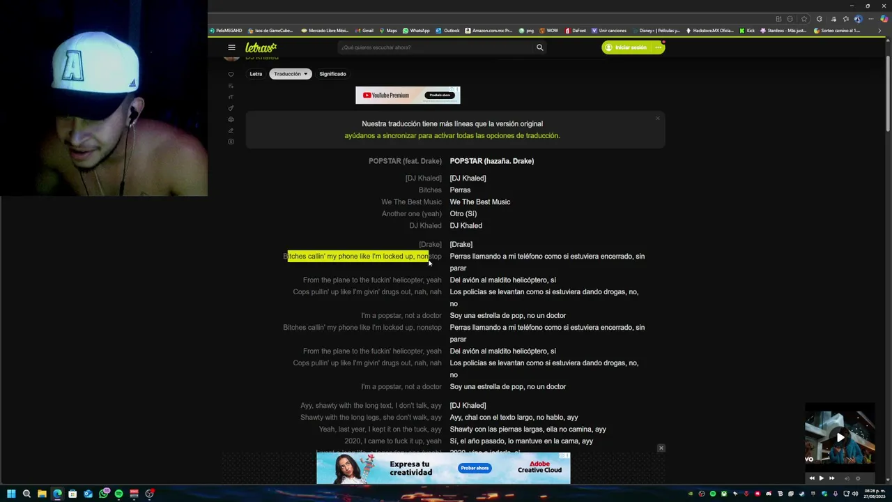Viewport: 892px width, 502px height.
Task: Click the guitar chords sidebar icon
Action: [x=231, y=108]
